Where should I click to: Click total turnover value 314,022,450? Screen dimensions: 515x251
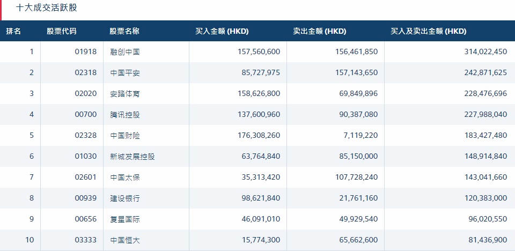point(480,52)
